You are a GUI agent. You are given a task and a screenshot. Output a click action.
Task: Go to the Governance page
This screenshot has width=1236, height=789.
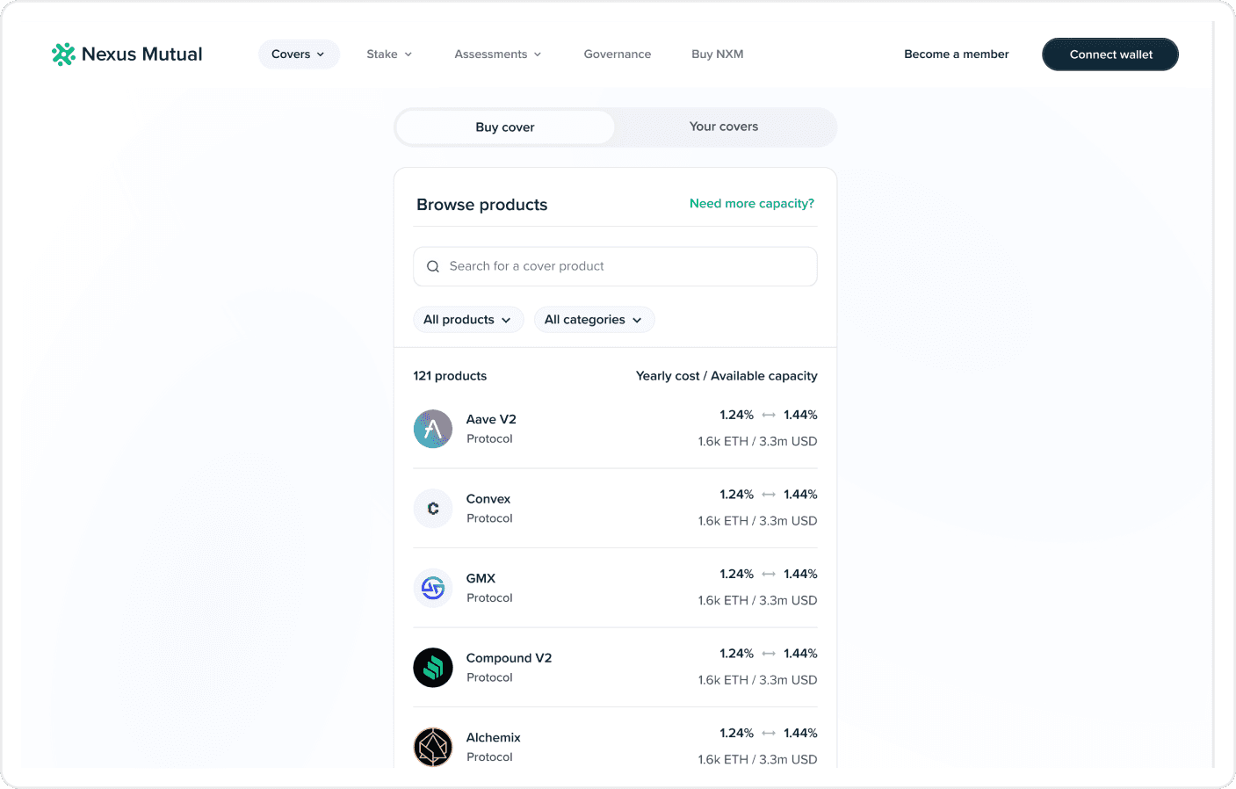618,54
